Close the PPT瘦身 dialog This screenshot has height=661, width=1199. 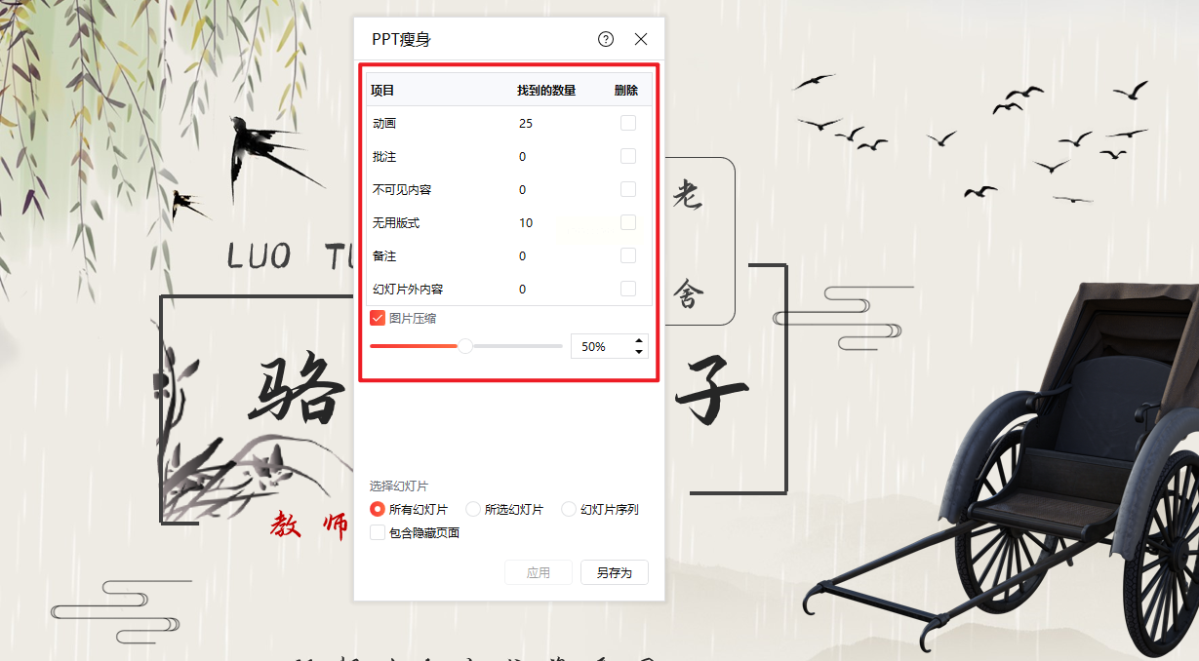coord(641,39)
